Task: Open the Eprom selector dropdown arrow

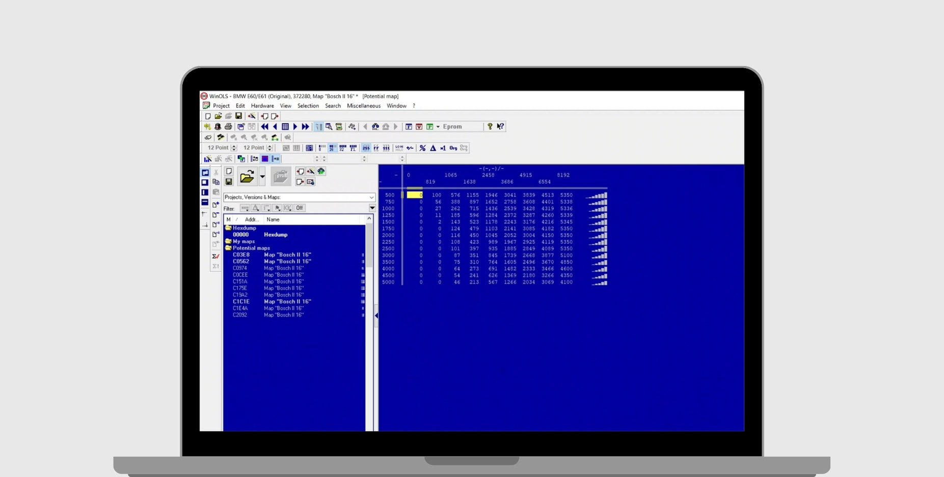Action: [x=438, y=127]
